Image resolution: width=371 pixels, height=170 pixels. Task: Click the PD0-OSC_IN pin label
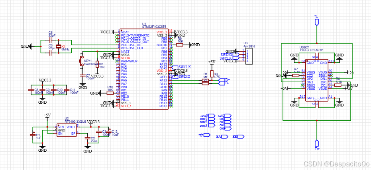131,45
